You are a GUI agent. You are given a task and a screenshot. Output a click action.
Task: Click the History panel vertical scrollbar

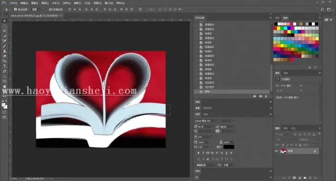coord(271,78)
